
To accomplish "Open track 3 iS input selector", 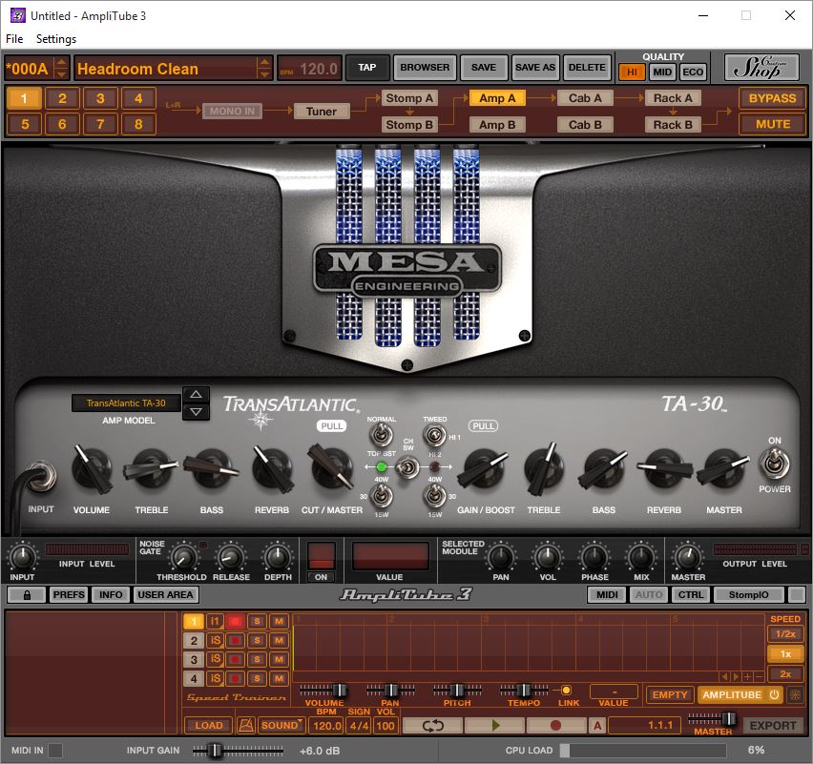I will point(215,659).
